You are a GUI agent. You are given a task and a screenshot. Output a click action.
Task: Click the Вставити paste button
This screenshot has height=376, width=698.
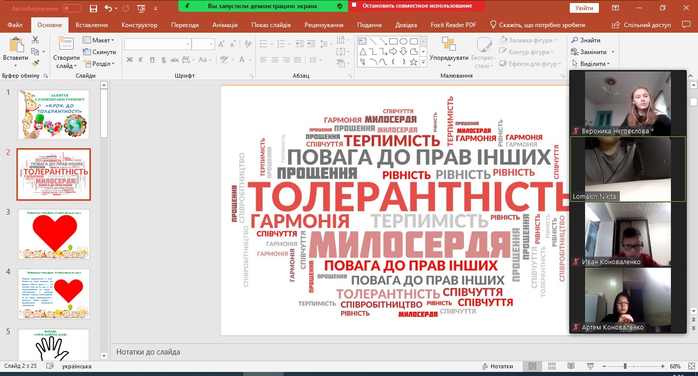point(16,53)
